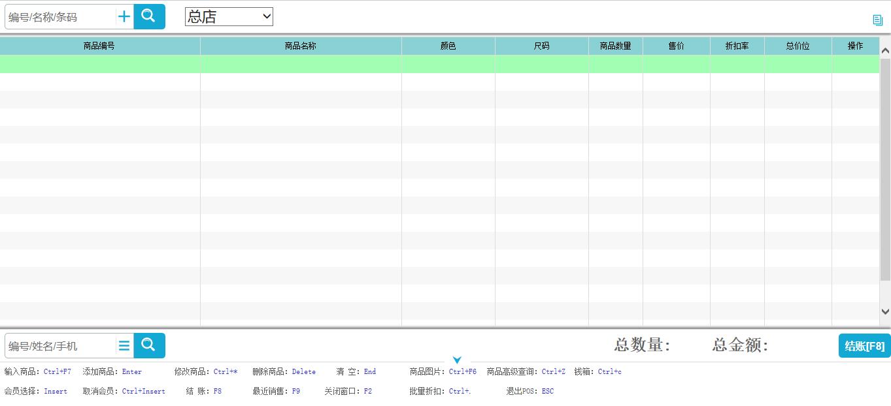Collapse the shortcut panel with down chevron
Screen dimensions: 891x406
click(x=457, y=360)
